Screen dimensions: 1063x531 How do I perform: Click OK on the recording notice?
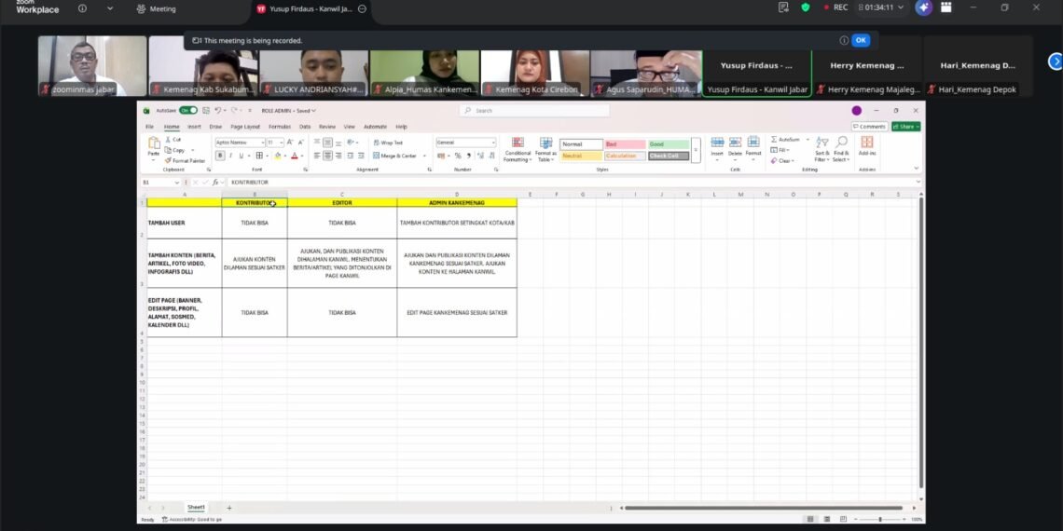tap(861, 40)
